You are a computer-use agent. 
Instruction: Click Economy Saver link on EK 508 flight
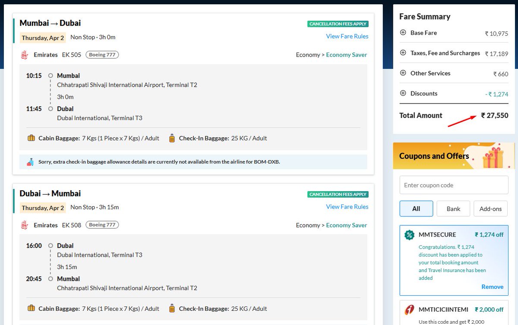point(347,225)
